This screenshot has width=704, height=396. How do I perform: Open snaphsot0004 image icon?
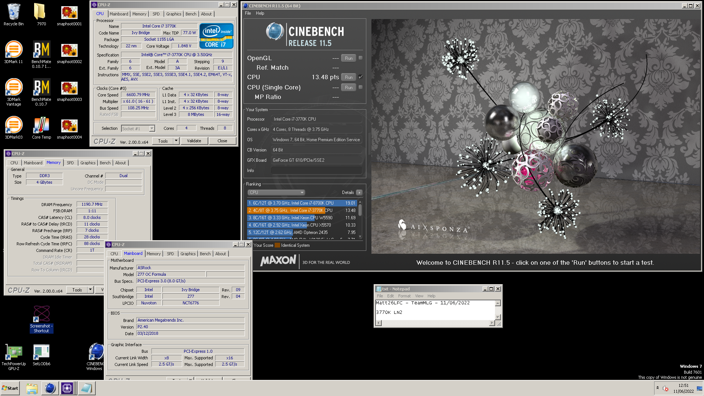click(x=69, y=128)
